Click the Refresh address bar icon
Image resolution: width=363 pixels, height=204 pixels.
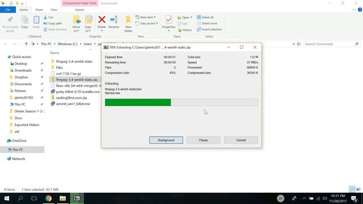tap(299, 44)
